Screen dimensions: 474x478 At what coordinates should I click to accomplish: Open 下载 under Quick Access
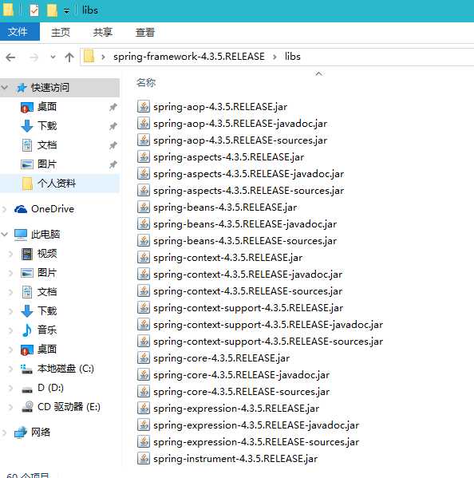pos(47,126)
